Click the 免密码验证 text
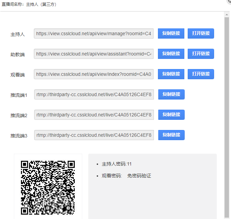Image resolution: width=231 pixels, height=219 pixels. 139,176
